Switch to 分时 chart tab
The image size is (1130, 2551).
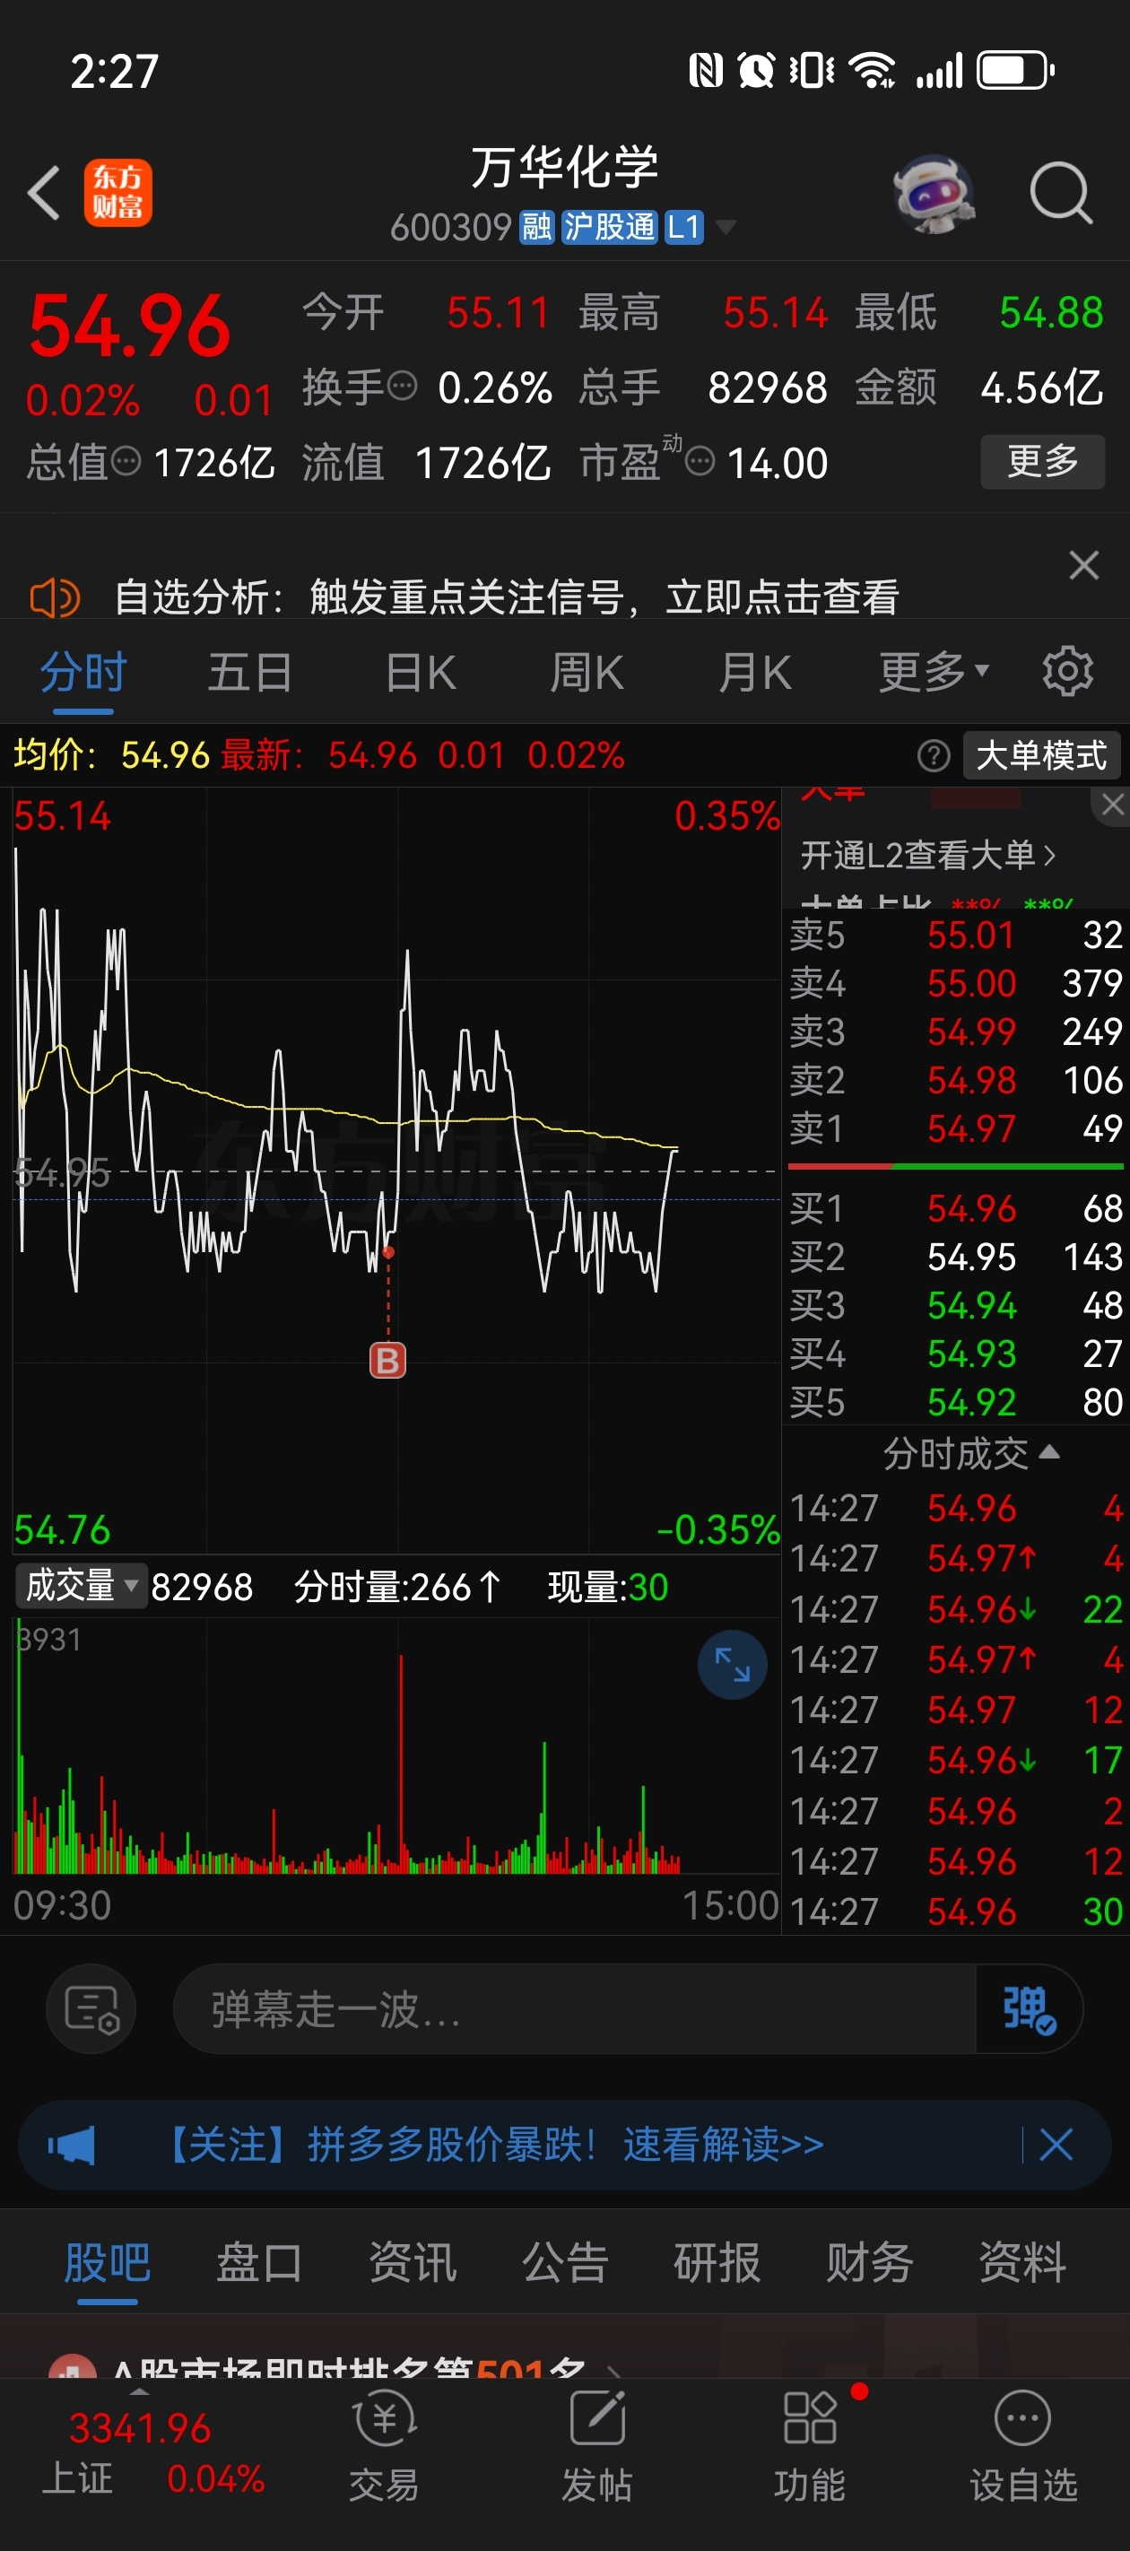pyautogui.click(x=83, y=674)
